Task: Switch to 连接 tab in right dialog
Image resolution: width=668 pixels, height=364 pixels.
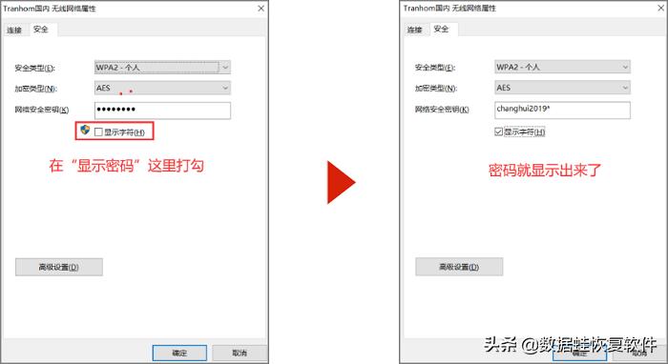Action: point(414,30)
